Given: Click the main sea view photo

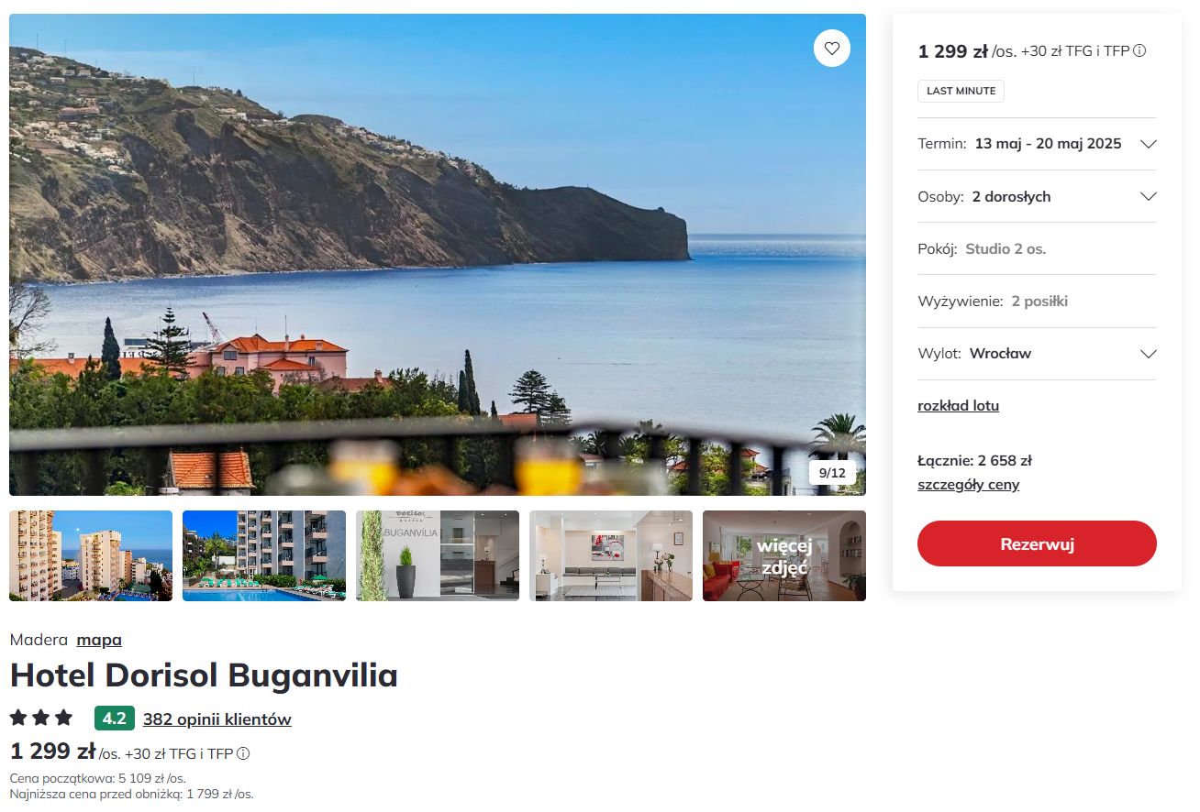Looking at the screenshot, I should click(x=438, y=255).
